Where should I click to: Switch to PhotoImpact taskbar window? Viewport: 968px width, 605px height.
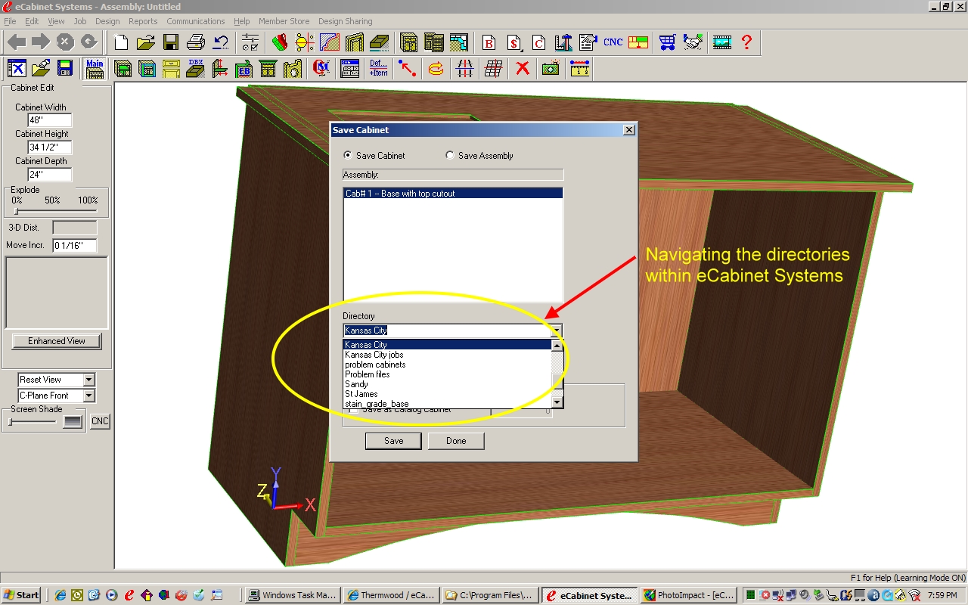tap(689, 595)
